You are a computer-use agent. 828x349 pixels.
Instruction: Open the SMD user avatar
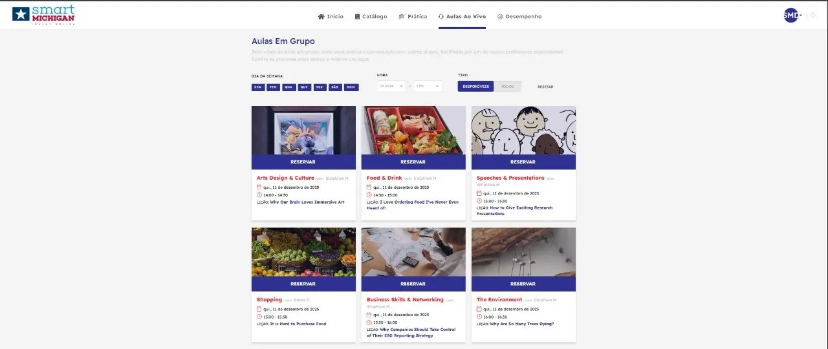790,16
